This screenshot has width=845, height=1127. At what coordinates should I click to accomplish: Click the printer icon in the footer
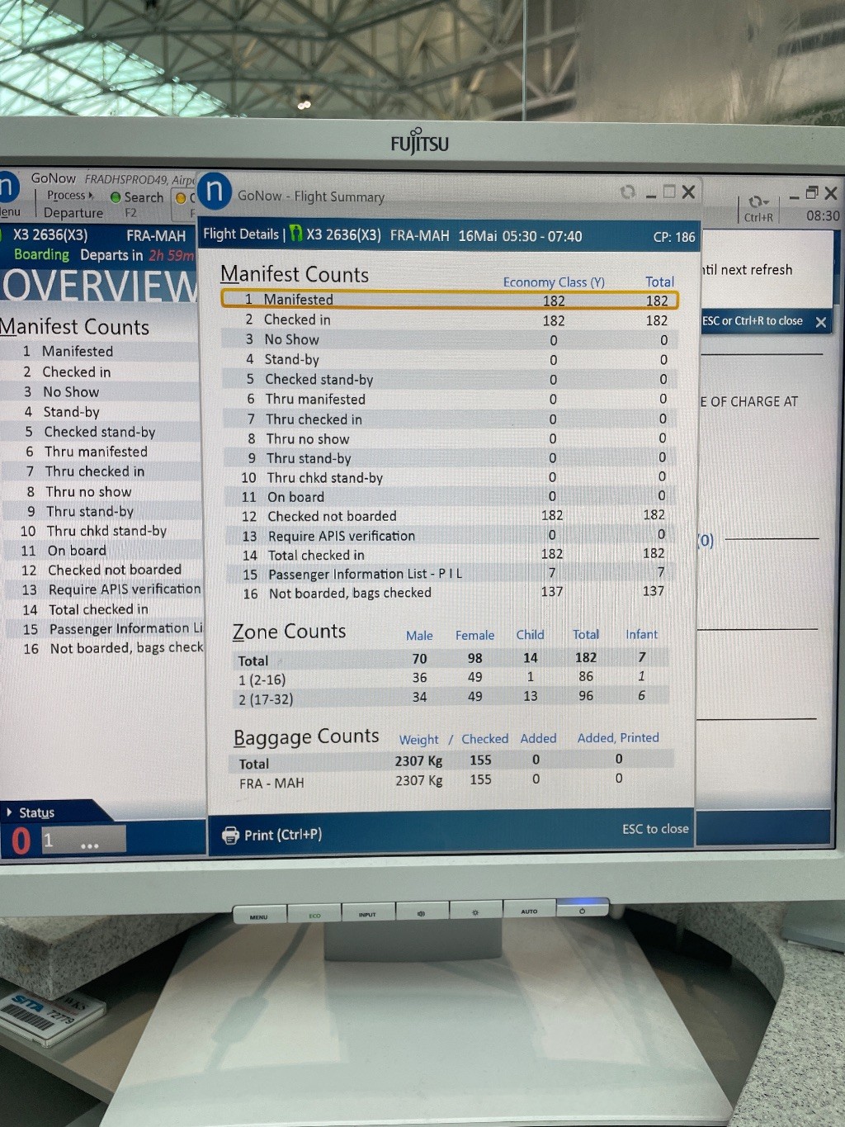231,835
